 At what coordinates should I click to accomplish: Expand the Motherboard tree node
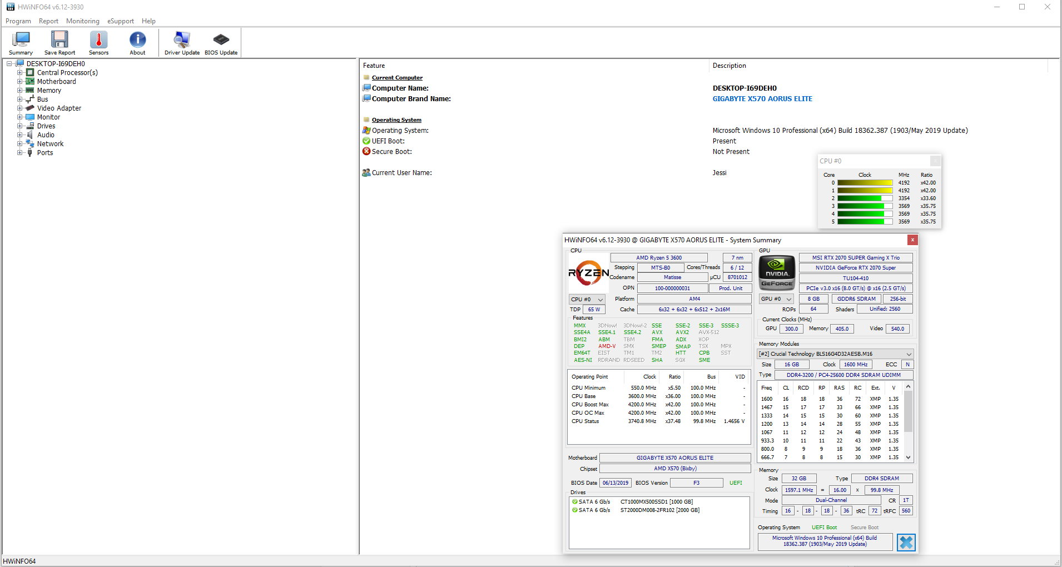click(19, 82)
